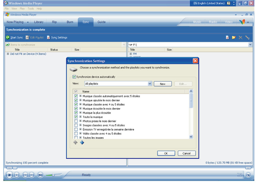Click the MSN butterfly logo
The image size is (256, 192).
click(x=242, y=22)
